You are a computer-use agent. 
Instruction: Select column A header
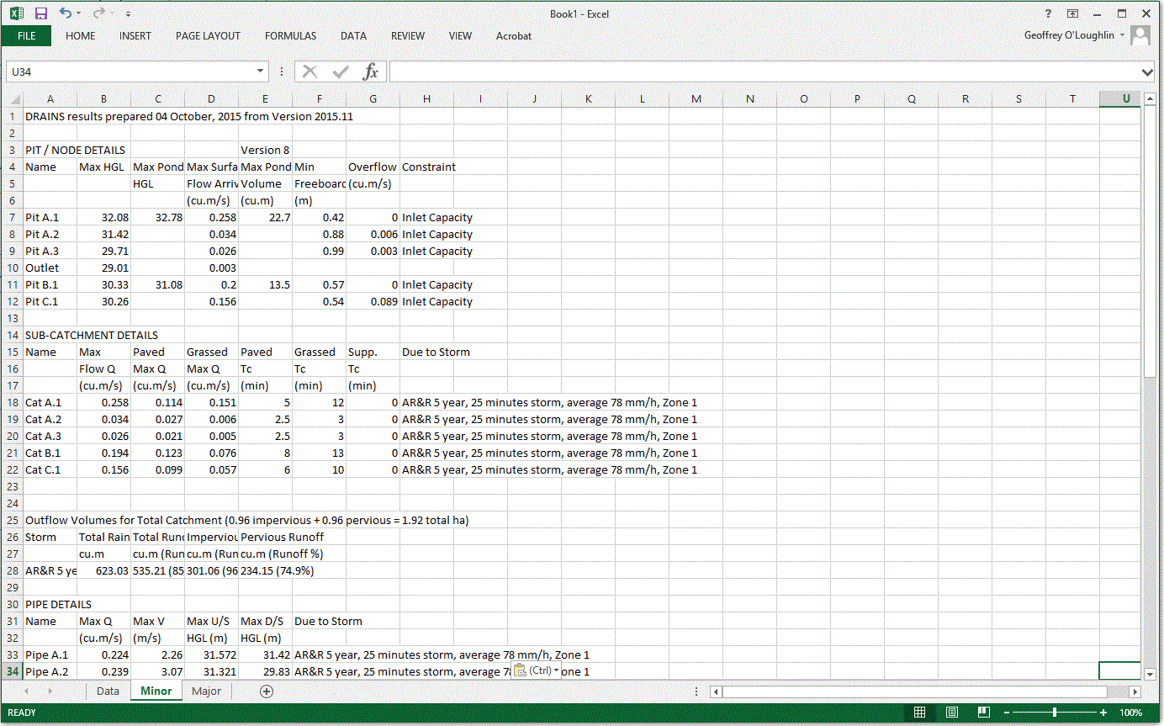(50, 98)
